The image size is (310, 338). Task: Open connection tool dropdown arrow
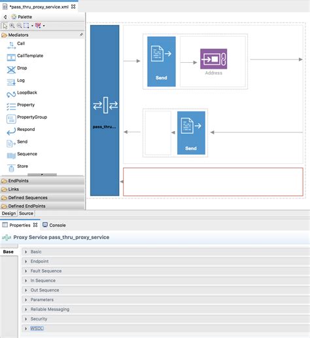coord(44,26)
